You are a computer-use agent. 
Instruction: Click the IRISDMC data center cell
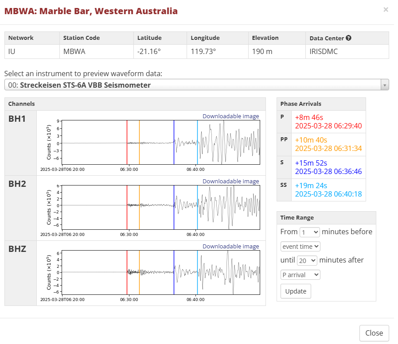point(324,52)
